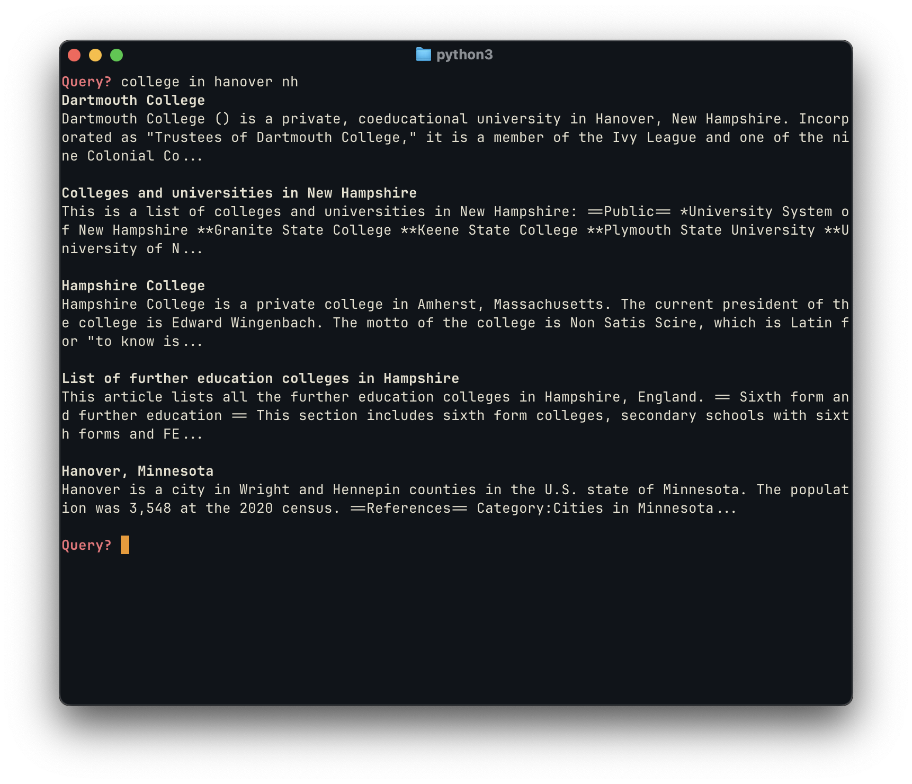
Task: Click the '==References==' marker text
Action: [x=408, y=508]
